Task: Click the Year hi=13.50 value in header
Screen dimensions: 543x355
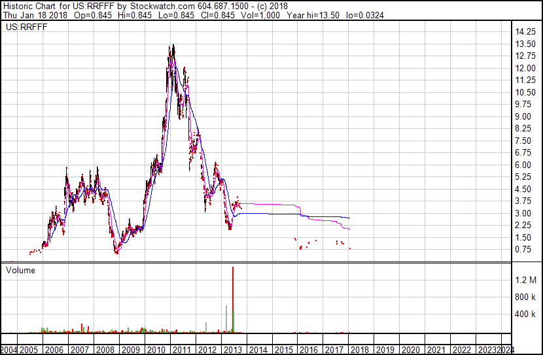Action: point(313,15)
